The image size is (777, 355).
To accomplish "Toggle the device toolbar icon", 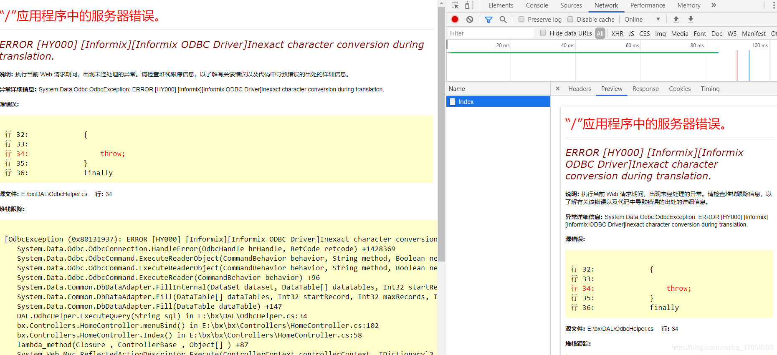I will pos(469,5).
